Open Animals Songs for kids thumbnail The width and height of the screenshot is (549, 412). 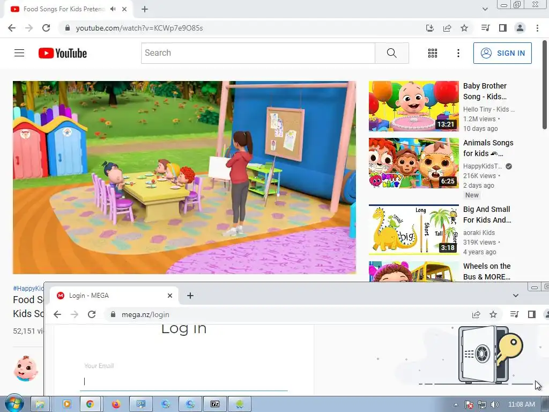pos(413,163)
